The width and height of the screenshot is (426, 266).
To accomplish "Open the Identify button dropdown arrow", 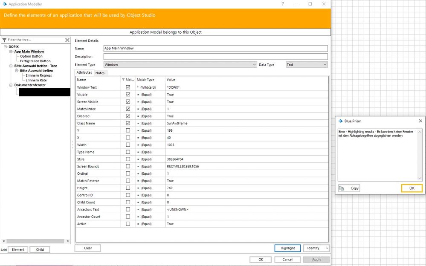I will [x=327, y=248].
